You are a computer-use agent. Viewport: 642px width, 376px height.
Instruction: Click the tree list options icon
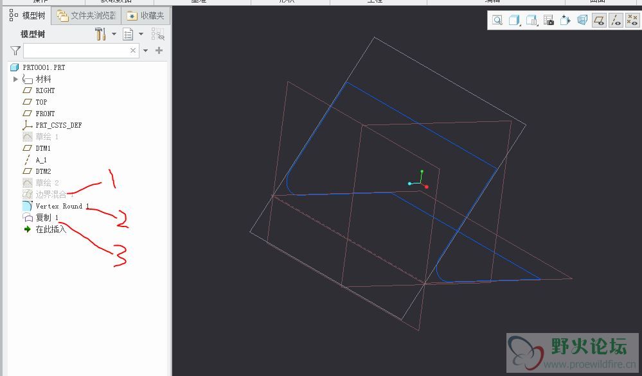click(x=128, y=34)
